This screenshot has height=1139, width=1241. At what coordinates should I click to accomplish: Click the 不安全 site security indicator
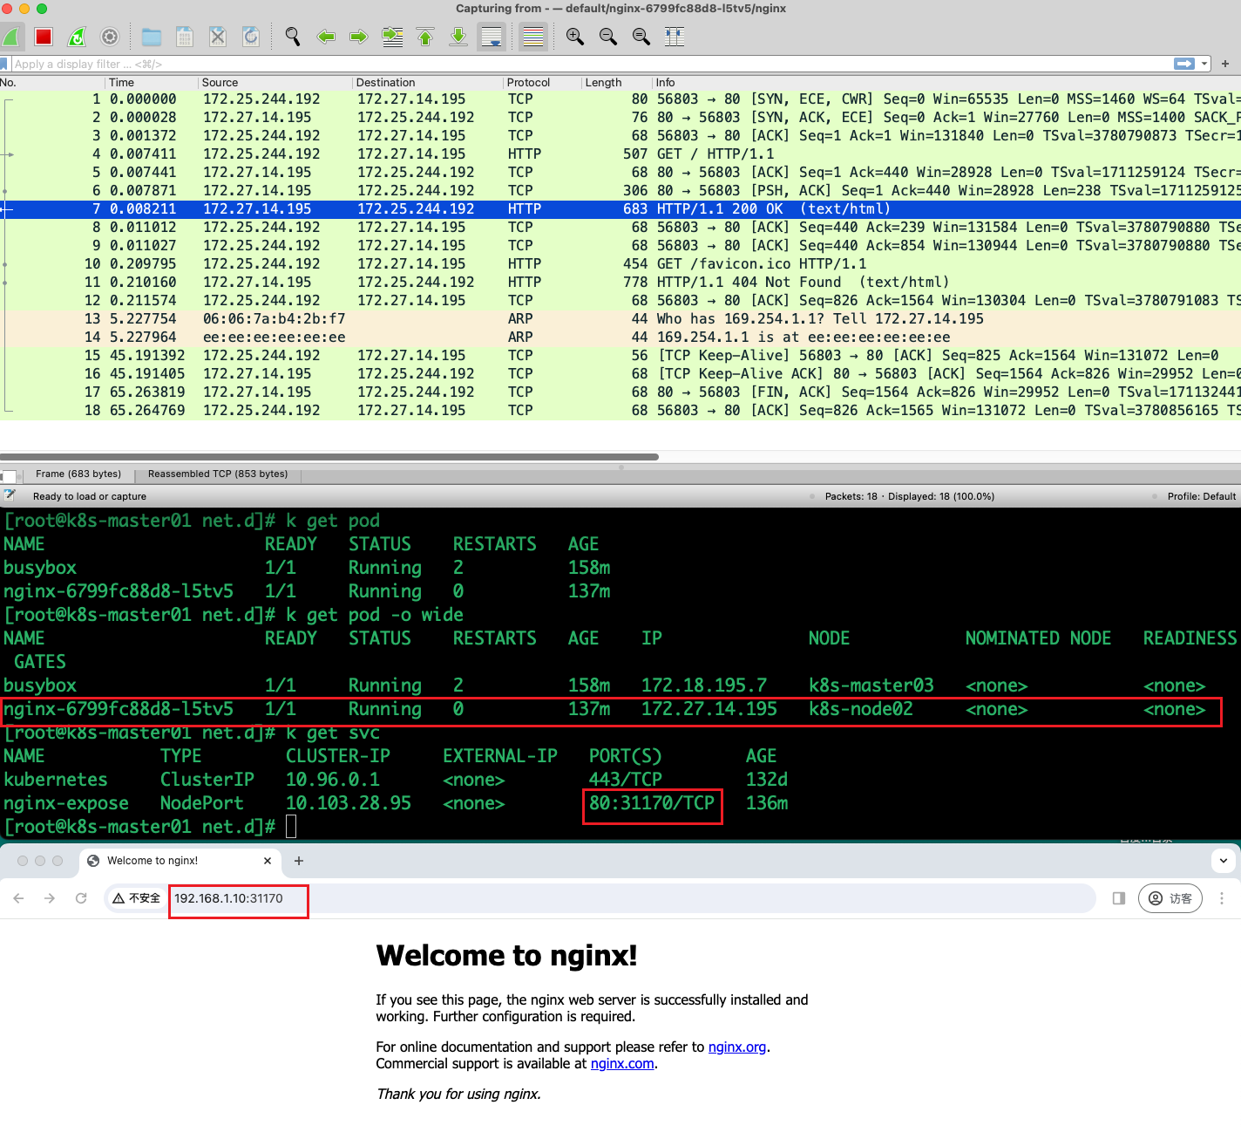137,898
